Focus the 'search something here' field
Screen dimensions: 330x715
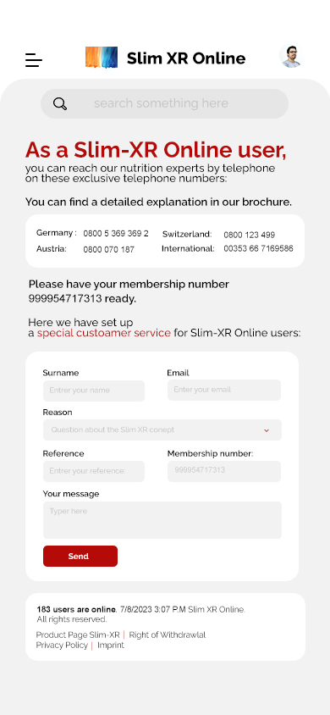(x=165, y=103)
